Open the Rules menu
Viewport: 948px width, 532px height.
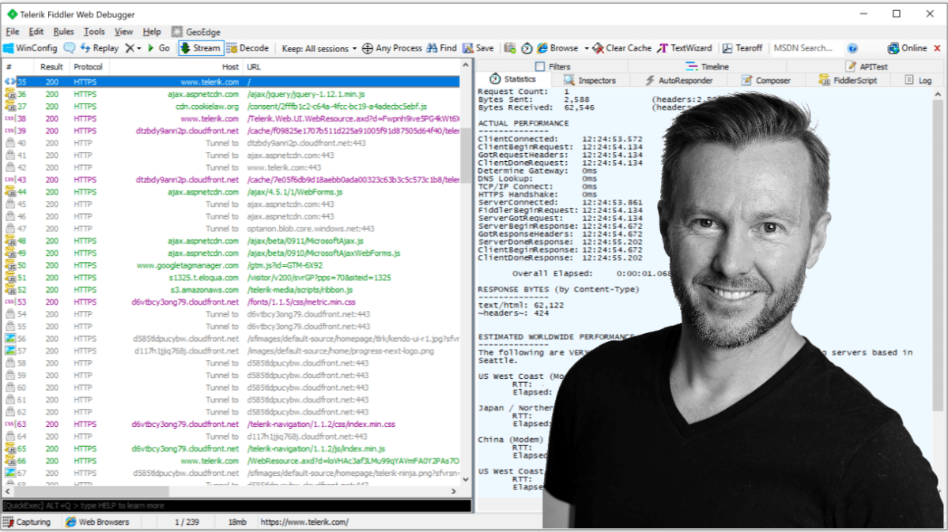(65, 32)
